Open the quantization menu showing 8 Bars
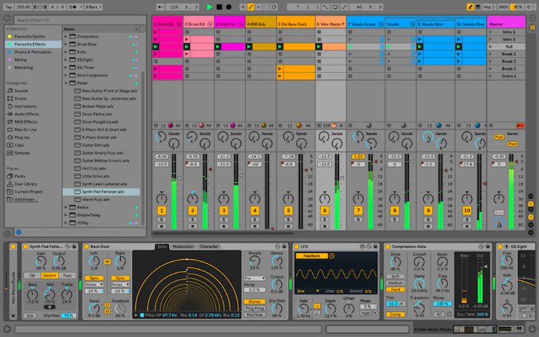 (x=92, y=7)
